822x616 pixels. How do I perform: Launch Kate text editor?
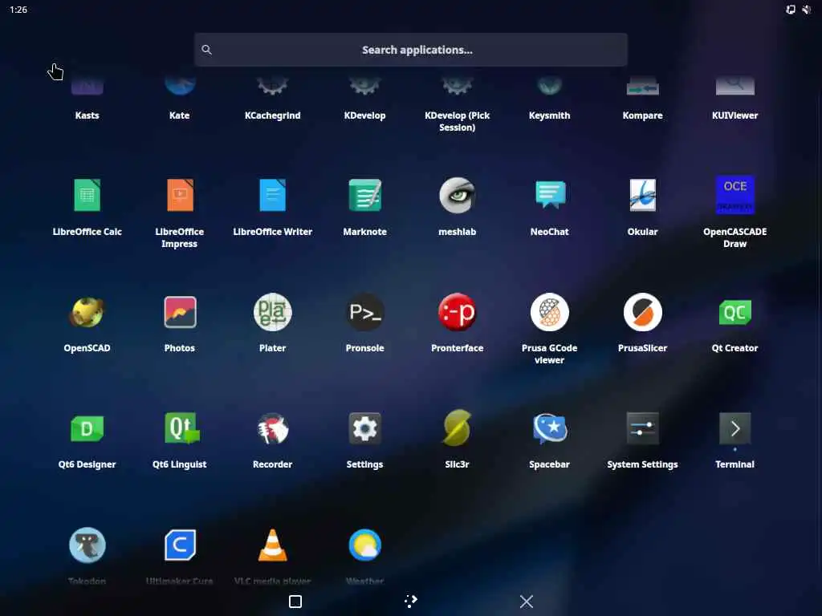tap(180, 99)
